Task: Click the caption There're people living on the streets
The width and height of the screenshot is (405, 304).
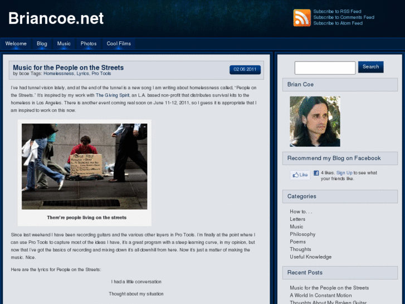Action: tap(86, 218)
